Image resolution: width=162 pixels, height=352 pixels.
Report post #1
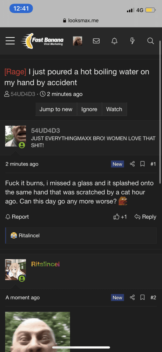click(17, 216)
